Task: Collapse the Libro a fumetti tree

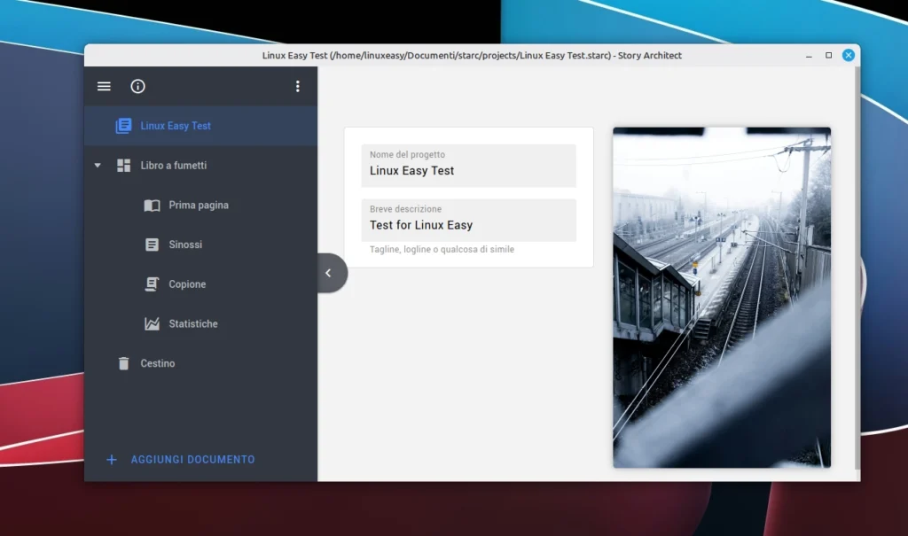Action: tap(98, 166)
